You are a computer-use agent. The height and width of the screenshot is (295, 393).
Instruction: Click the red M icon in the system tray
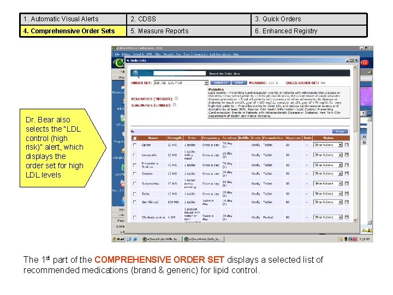[x=355, y=239]
